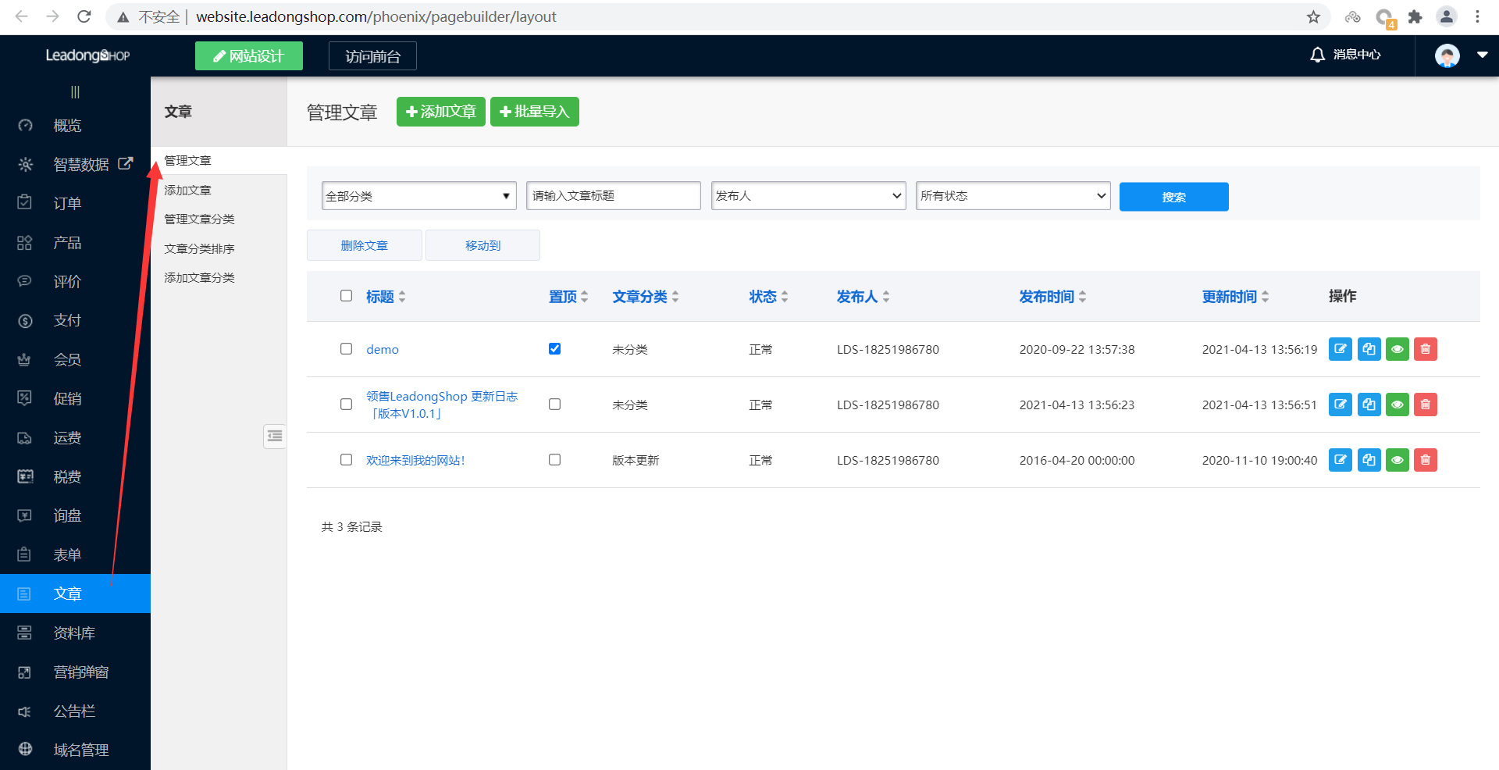
Task: Click the green 添加文章 button
Action: coord(440,112)
